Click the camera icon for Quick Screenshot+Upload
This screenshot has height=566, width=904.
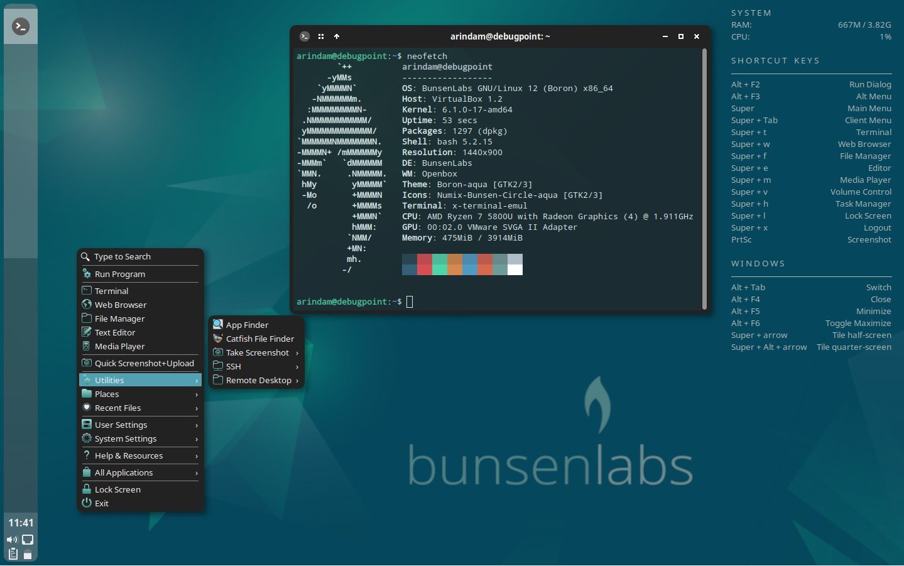(x=87, y=362)
